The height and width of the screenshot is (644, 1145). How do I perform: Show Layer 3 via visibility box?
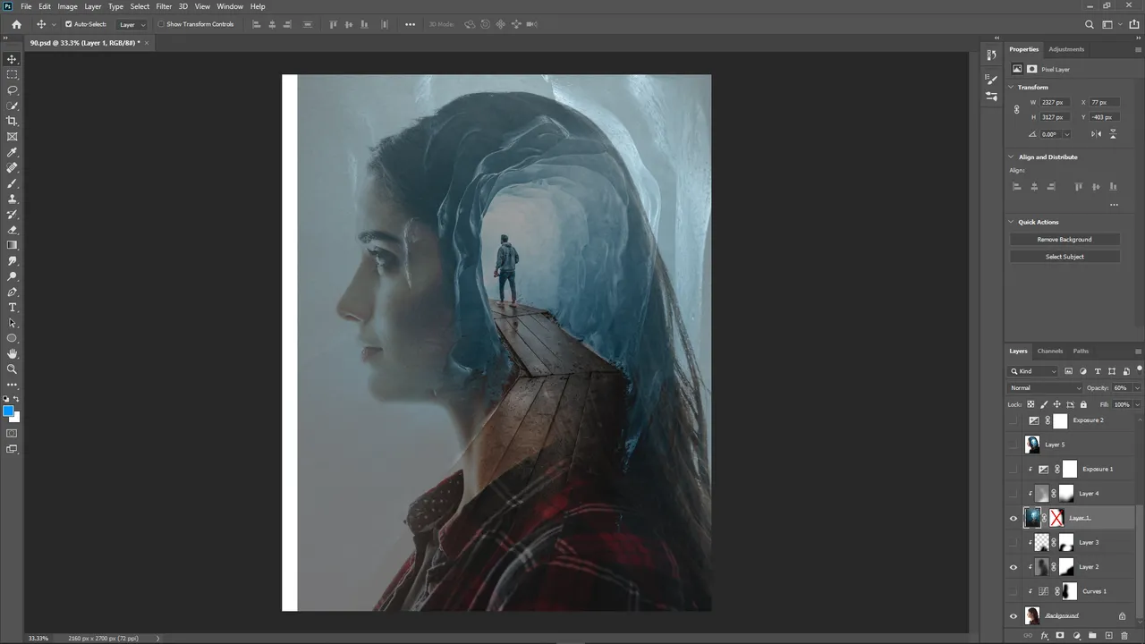coord(1014,542)
